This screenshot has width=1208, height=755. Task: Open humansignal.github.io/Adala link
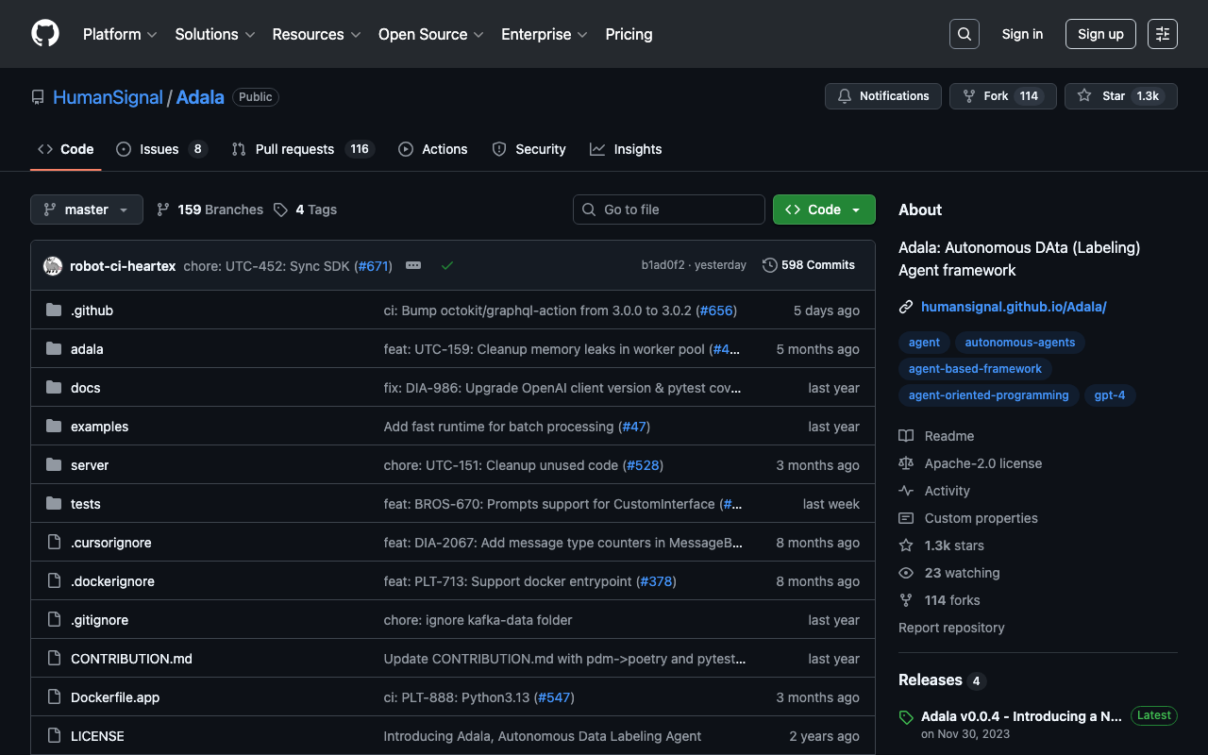pyautogui.click(x=1013, y=307)
